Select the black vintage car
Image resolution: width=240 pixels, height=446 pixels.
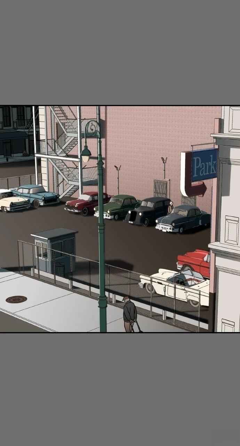[148, 211]
